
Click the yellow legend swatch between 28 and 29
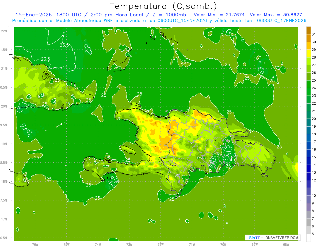click(308, 54)
